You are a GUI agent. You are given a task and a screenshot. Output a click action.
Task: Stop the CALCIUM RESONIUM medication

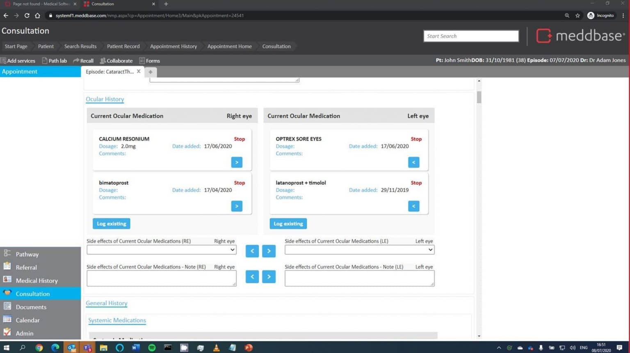(239, 139)
